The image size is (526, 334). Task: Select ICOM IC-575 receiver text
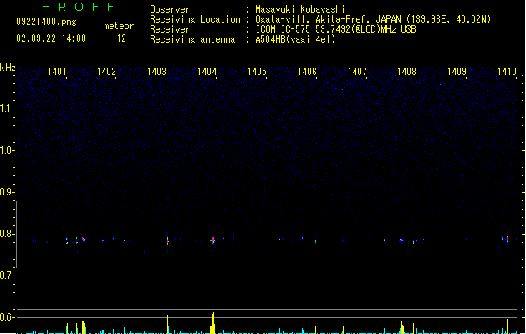335,29
